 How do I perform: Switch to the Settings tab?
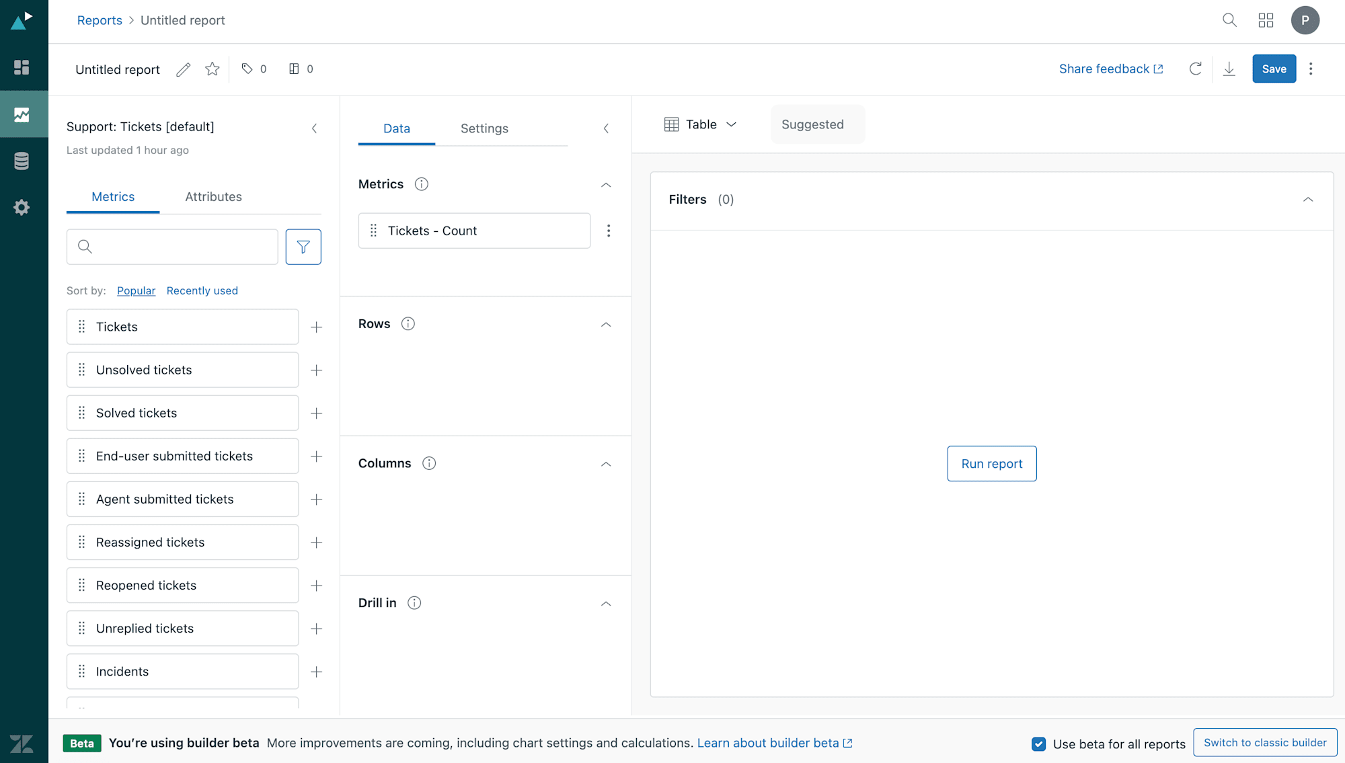click(x=485, y=128)
